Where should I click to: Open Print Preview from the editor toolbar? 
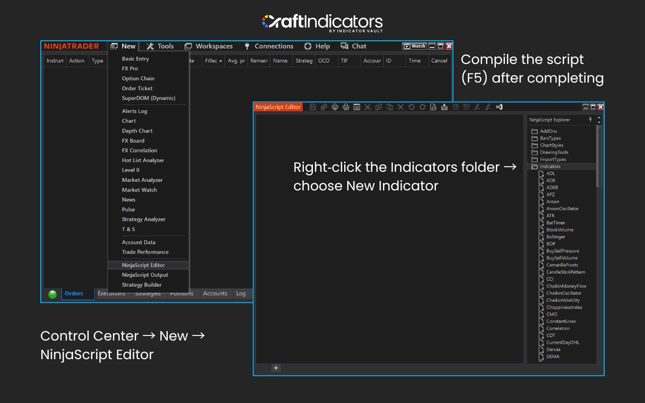(346, 107)
